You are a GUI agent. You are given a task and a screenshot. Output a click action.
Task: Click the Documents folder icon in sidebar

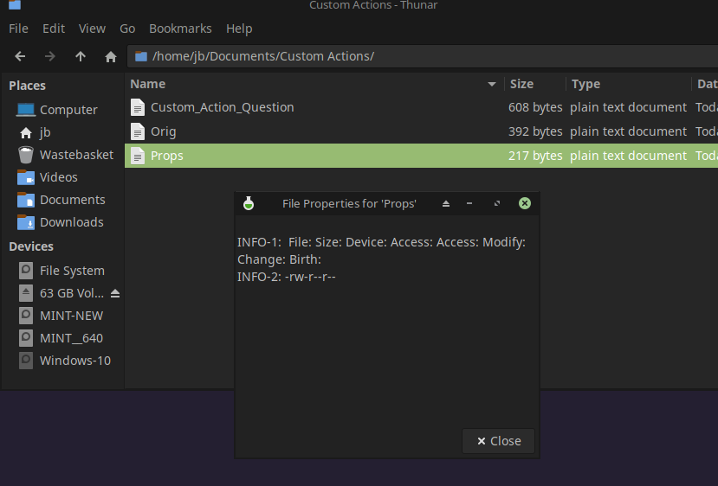[26, 200]
